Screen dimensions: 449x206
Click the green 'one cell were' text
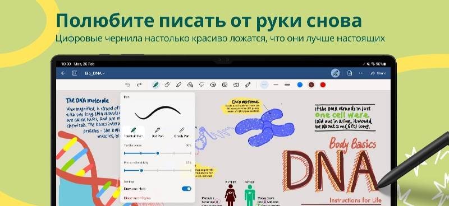pos(342,115)
